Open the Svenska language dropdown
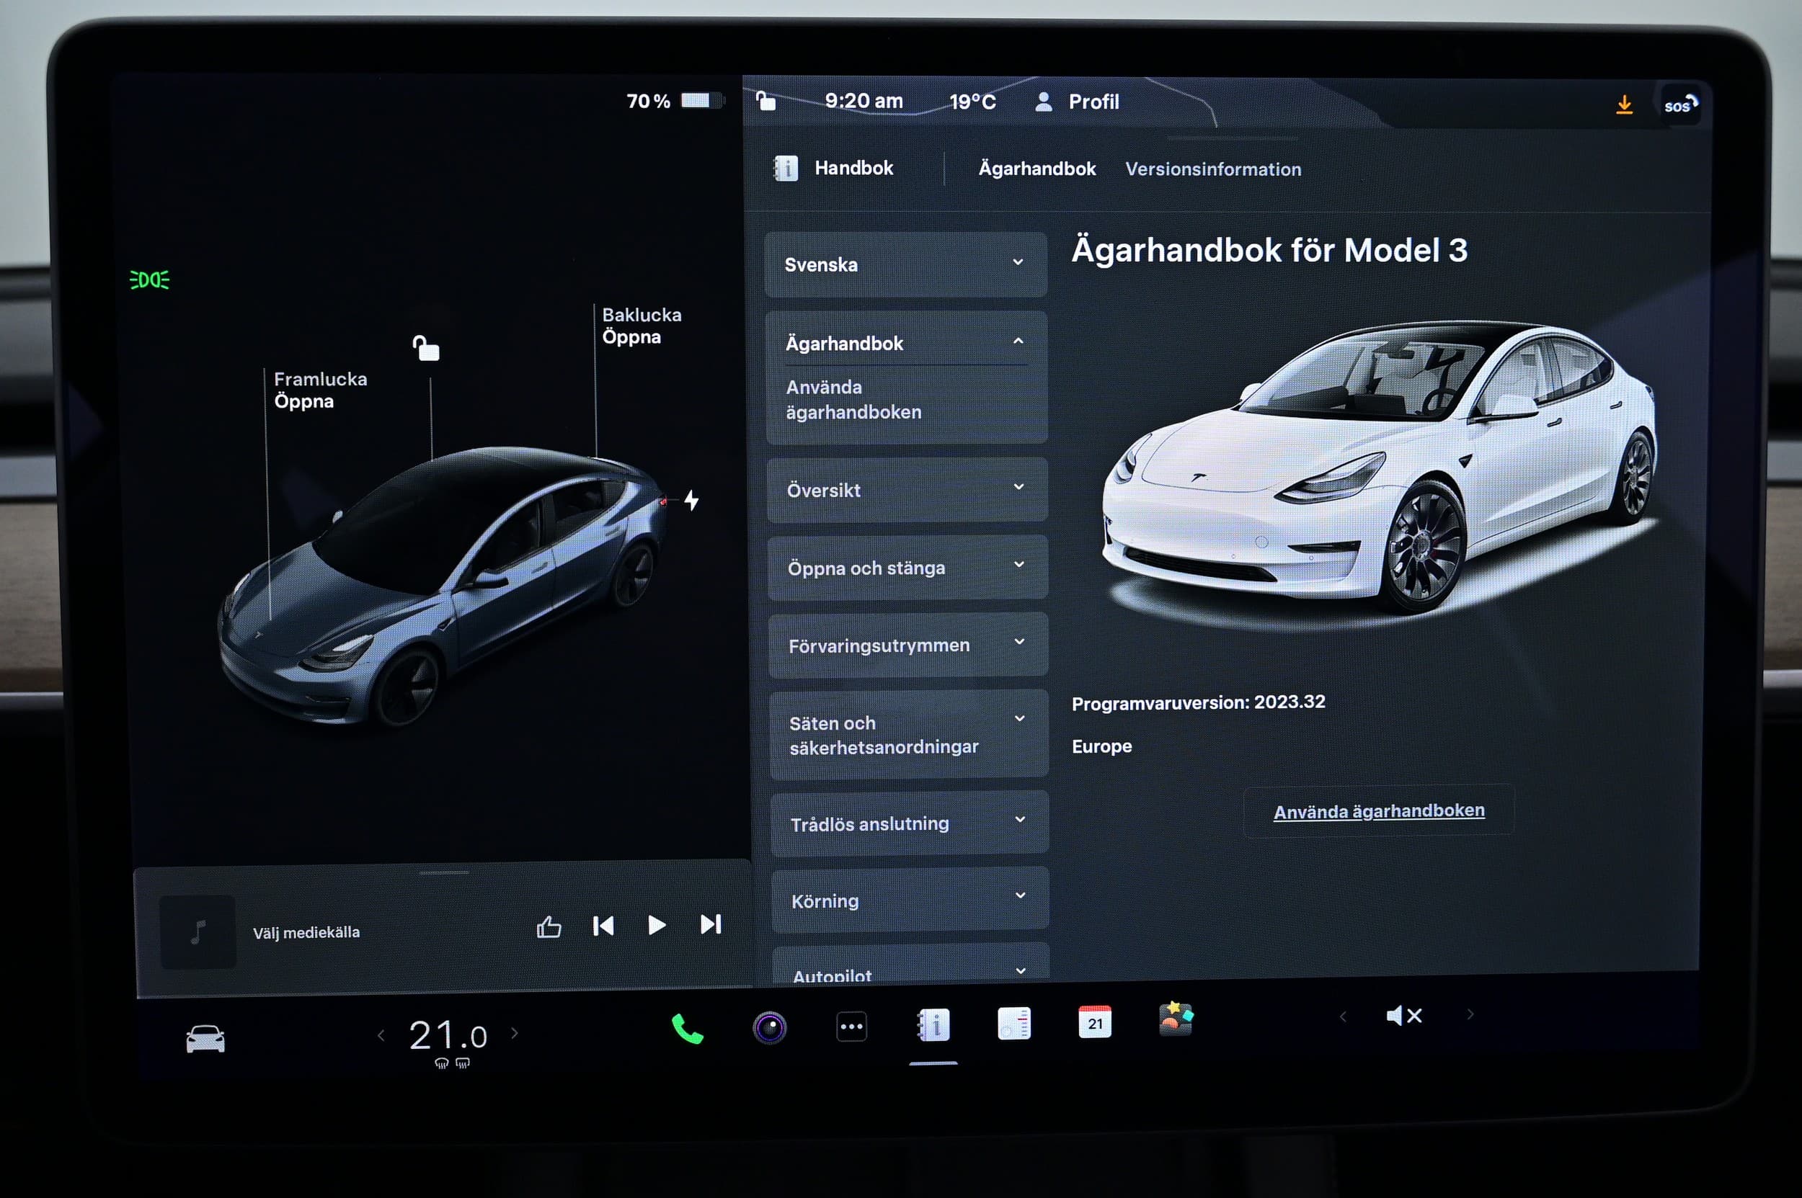 click(x=905, y=264)
